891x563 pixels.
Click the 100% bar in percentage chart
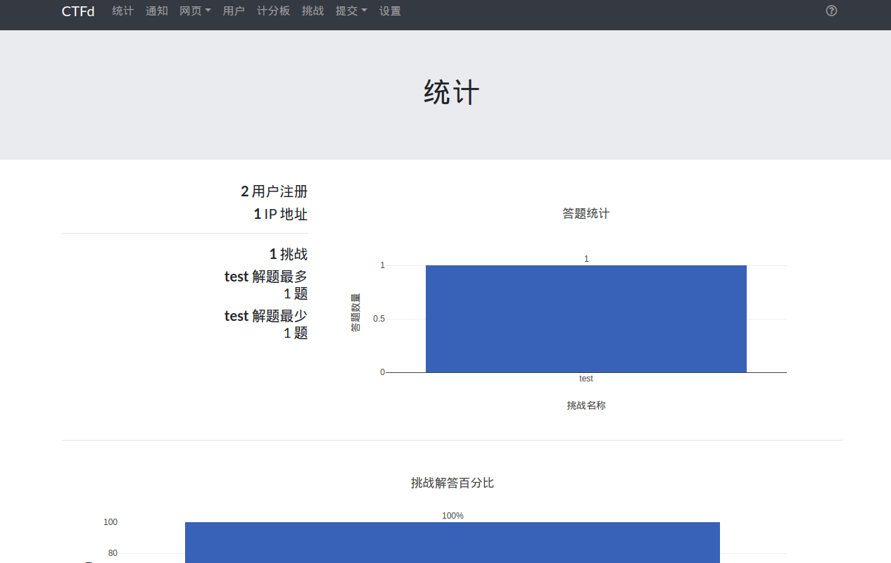click(x=453, y=543)
